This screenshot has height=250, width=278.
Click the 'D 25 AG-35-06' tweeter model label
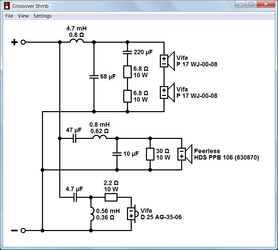click(161, 217)
